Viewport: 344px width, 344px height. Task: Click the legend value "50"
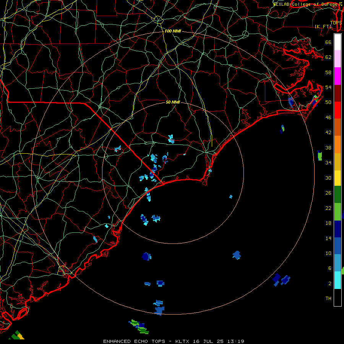[328, 102]
